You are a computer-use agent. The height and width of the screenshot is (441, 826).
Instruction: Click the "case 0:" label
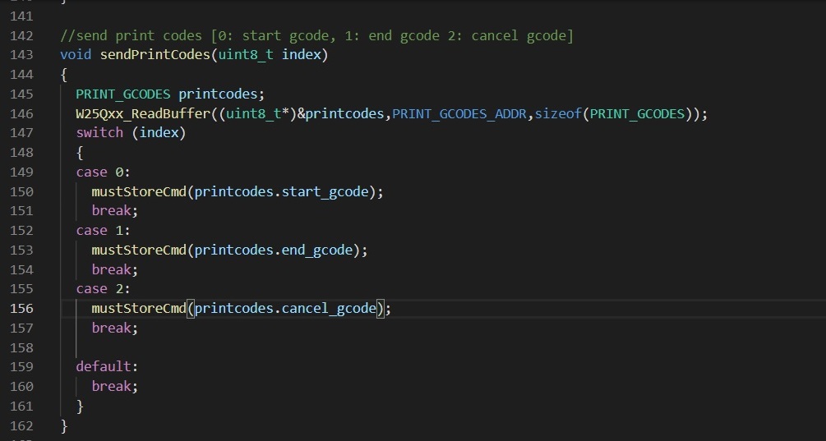point(104,172)
